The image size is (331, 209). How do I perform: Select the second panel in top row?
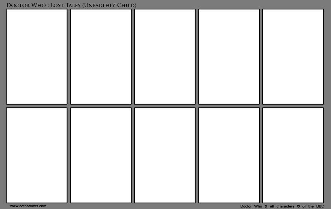coord(101,57)
